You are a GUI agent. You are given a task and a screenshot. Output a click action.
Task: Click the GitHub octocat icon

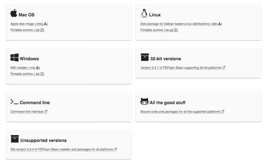[x=144, y=102]
